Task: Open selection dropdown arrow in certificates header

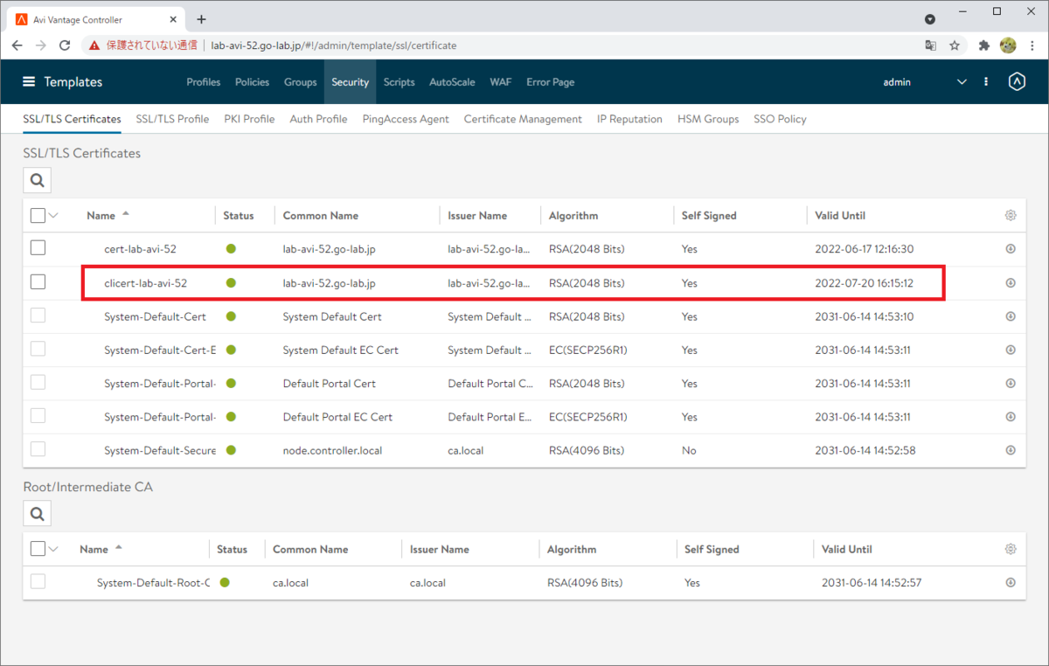Action: (53, 216)
